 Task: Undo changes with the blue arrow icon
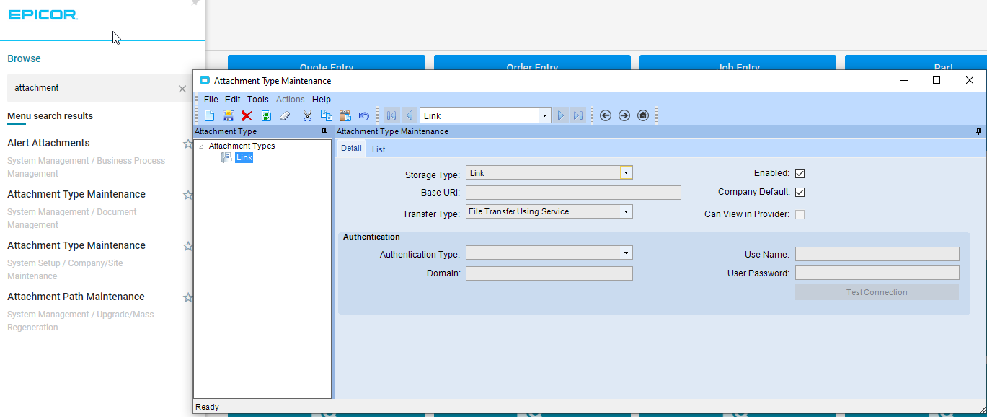coord(363,115)
